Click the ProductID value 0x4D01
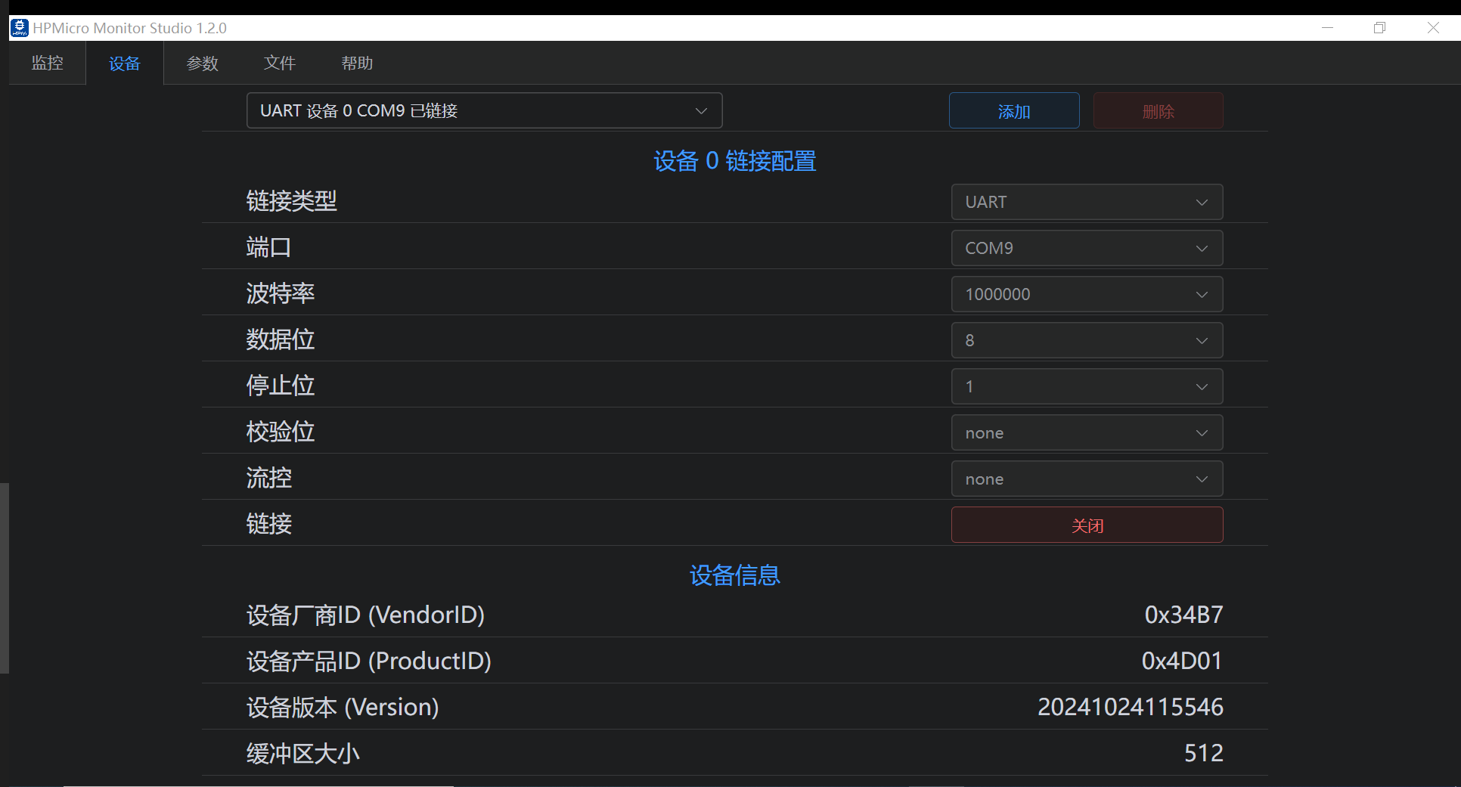Viewport: 1461px width, 787px height. click(x=1182, y=662)
